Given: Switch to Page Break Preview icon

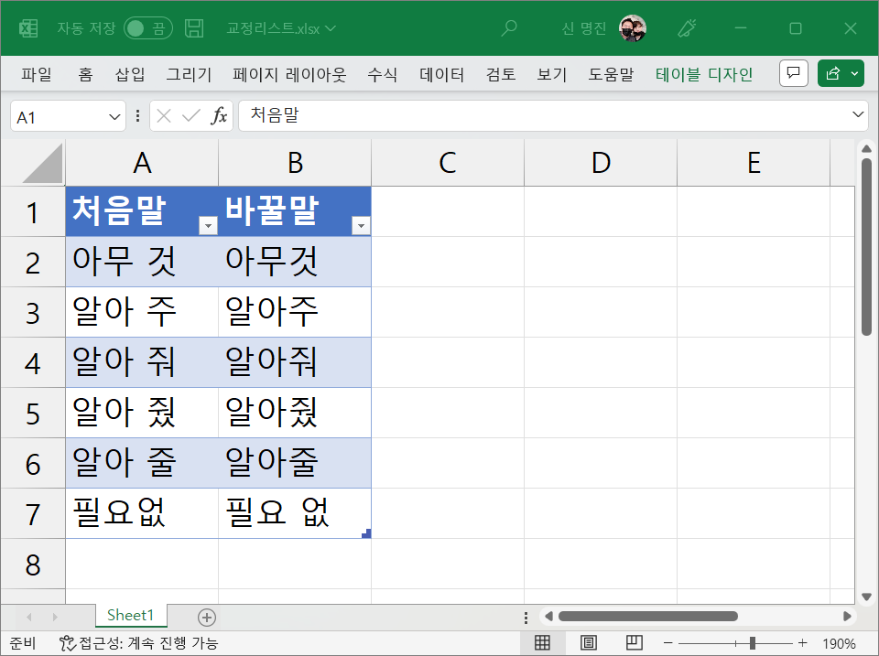Looking at the screenshot, I should [x=634, y=642].
